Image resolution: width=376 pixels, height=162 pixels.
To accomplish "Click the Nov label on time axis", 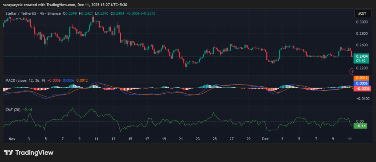I will click(x=12, y=140).
